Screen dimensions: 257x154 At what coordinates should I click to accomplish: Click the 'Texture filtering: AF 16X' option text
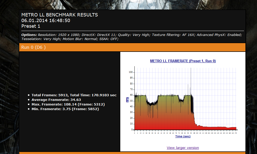[x=173, y=35]
